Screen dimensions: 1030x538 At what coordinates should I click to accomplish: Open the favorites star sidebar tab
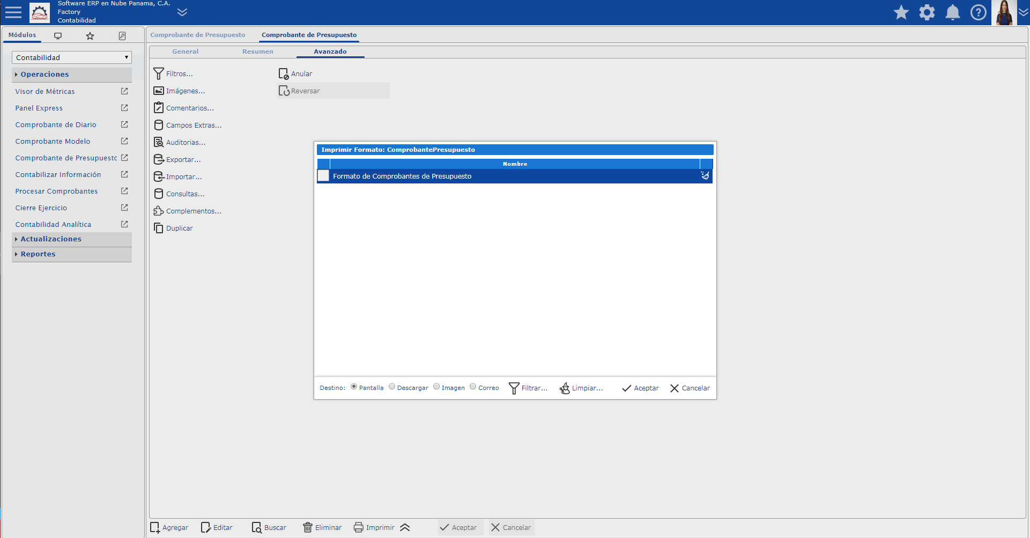90,35
